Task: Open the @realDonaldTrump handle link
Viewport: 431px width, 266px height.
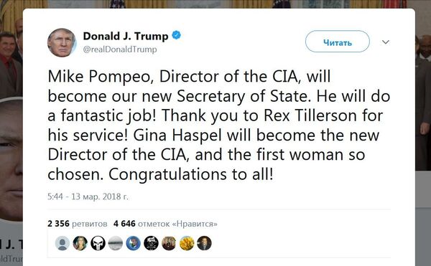Action: click(x=120, y=49)
